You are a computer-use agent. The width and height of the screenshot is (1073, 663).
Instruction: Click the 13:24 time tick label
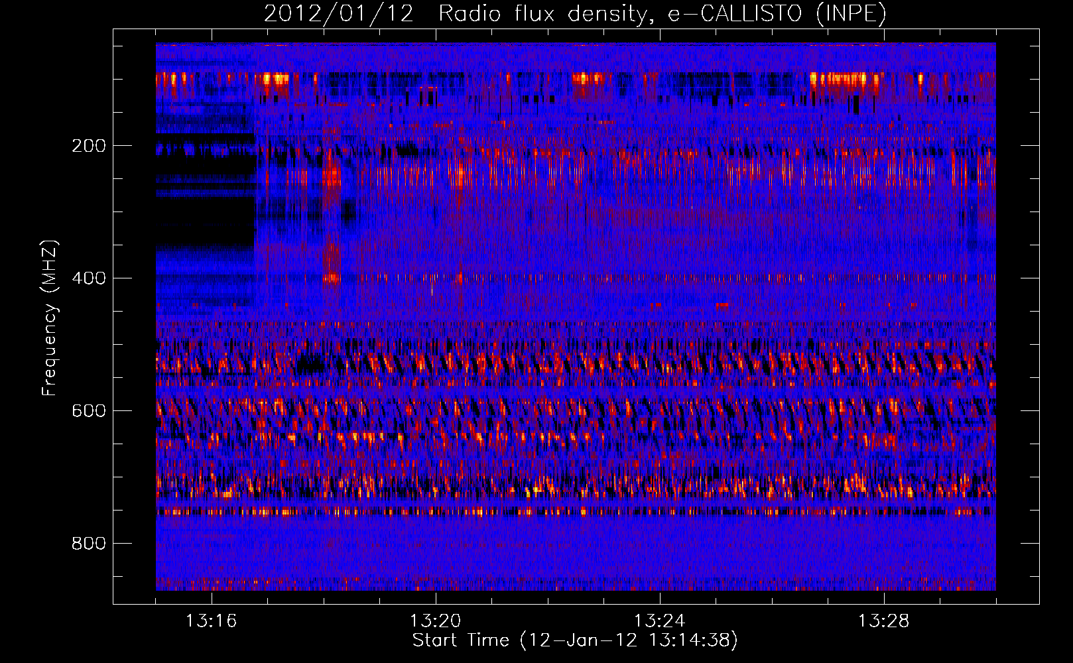(659, 621)
